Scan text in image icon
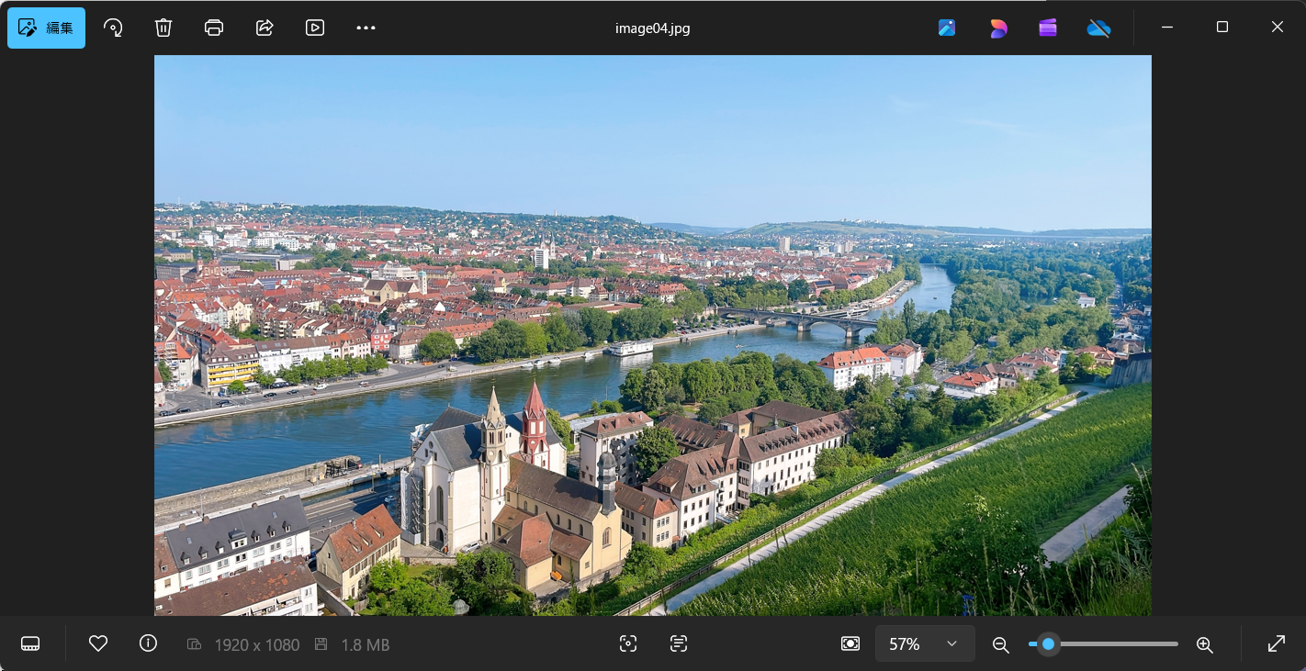The width and height of the screenshot is (1306, 671). (x=679, y=644)
